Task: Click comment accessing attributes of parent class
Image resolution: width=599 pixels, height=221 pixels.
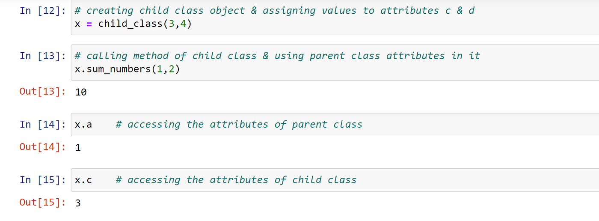Action: coord(239,125)
